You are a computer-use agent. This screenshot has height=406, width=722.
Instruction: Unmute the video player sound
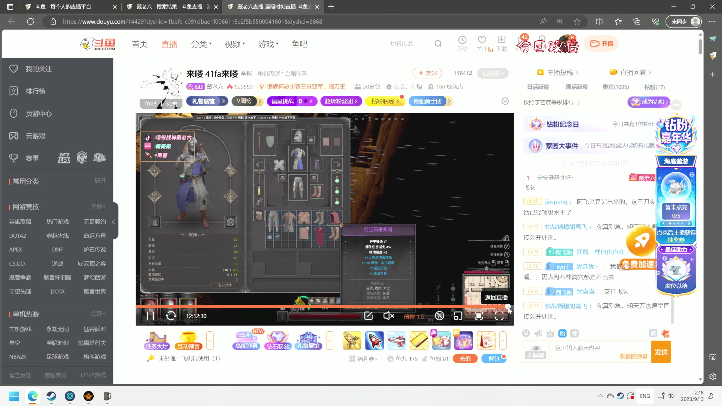[389, 316]
